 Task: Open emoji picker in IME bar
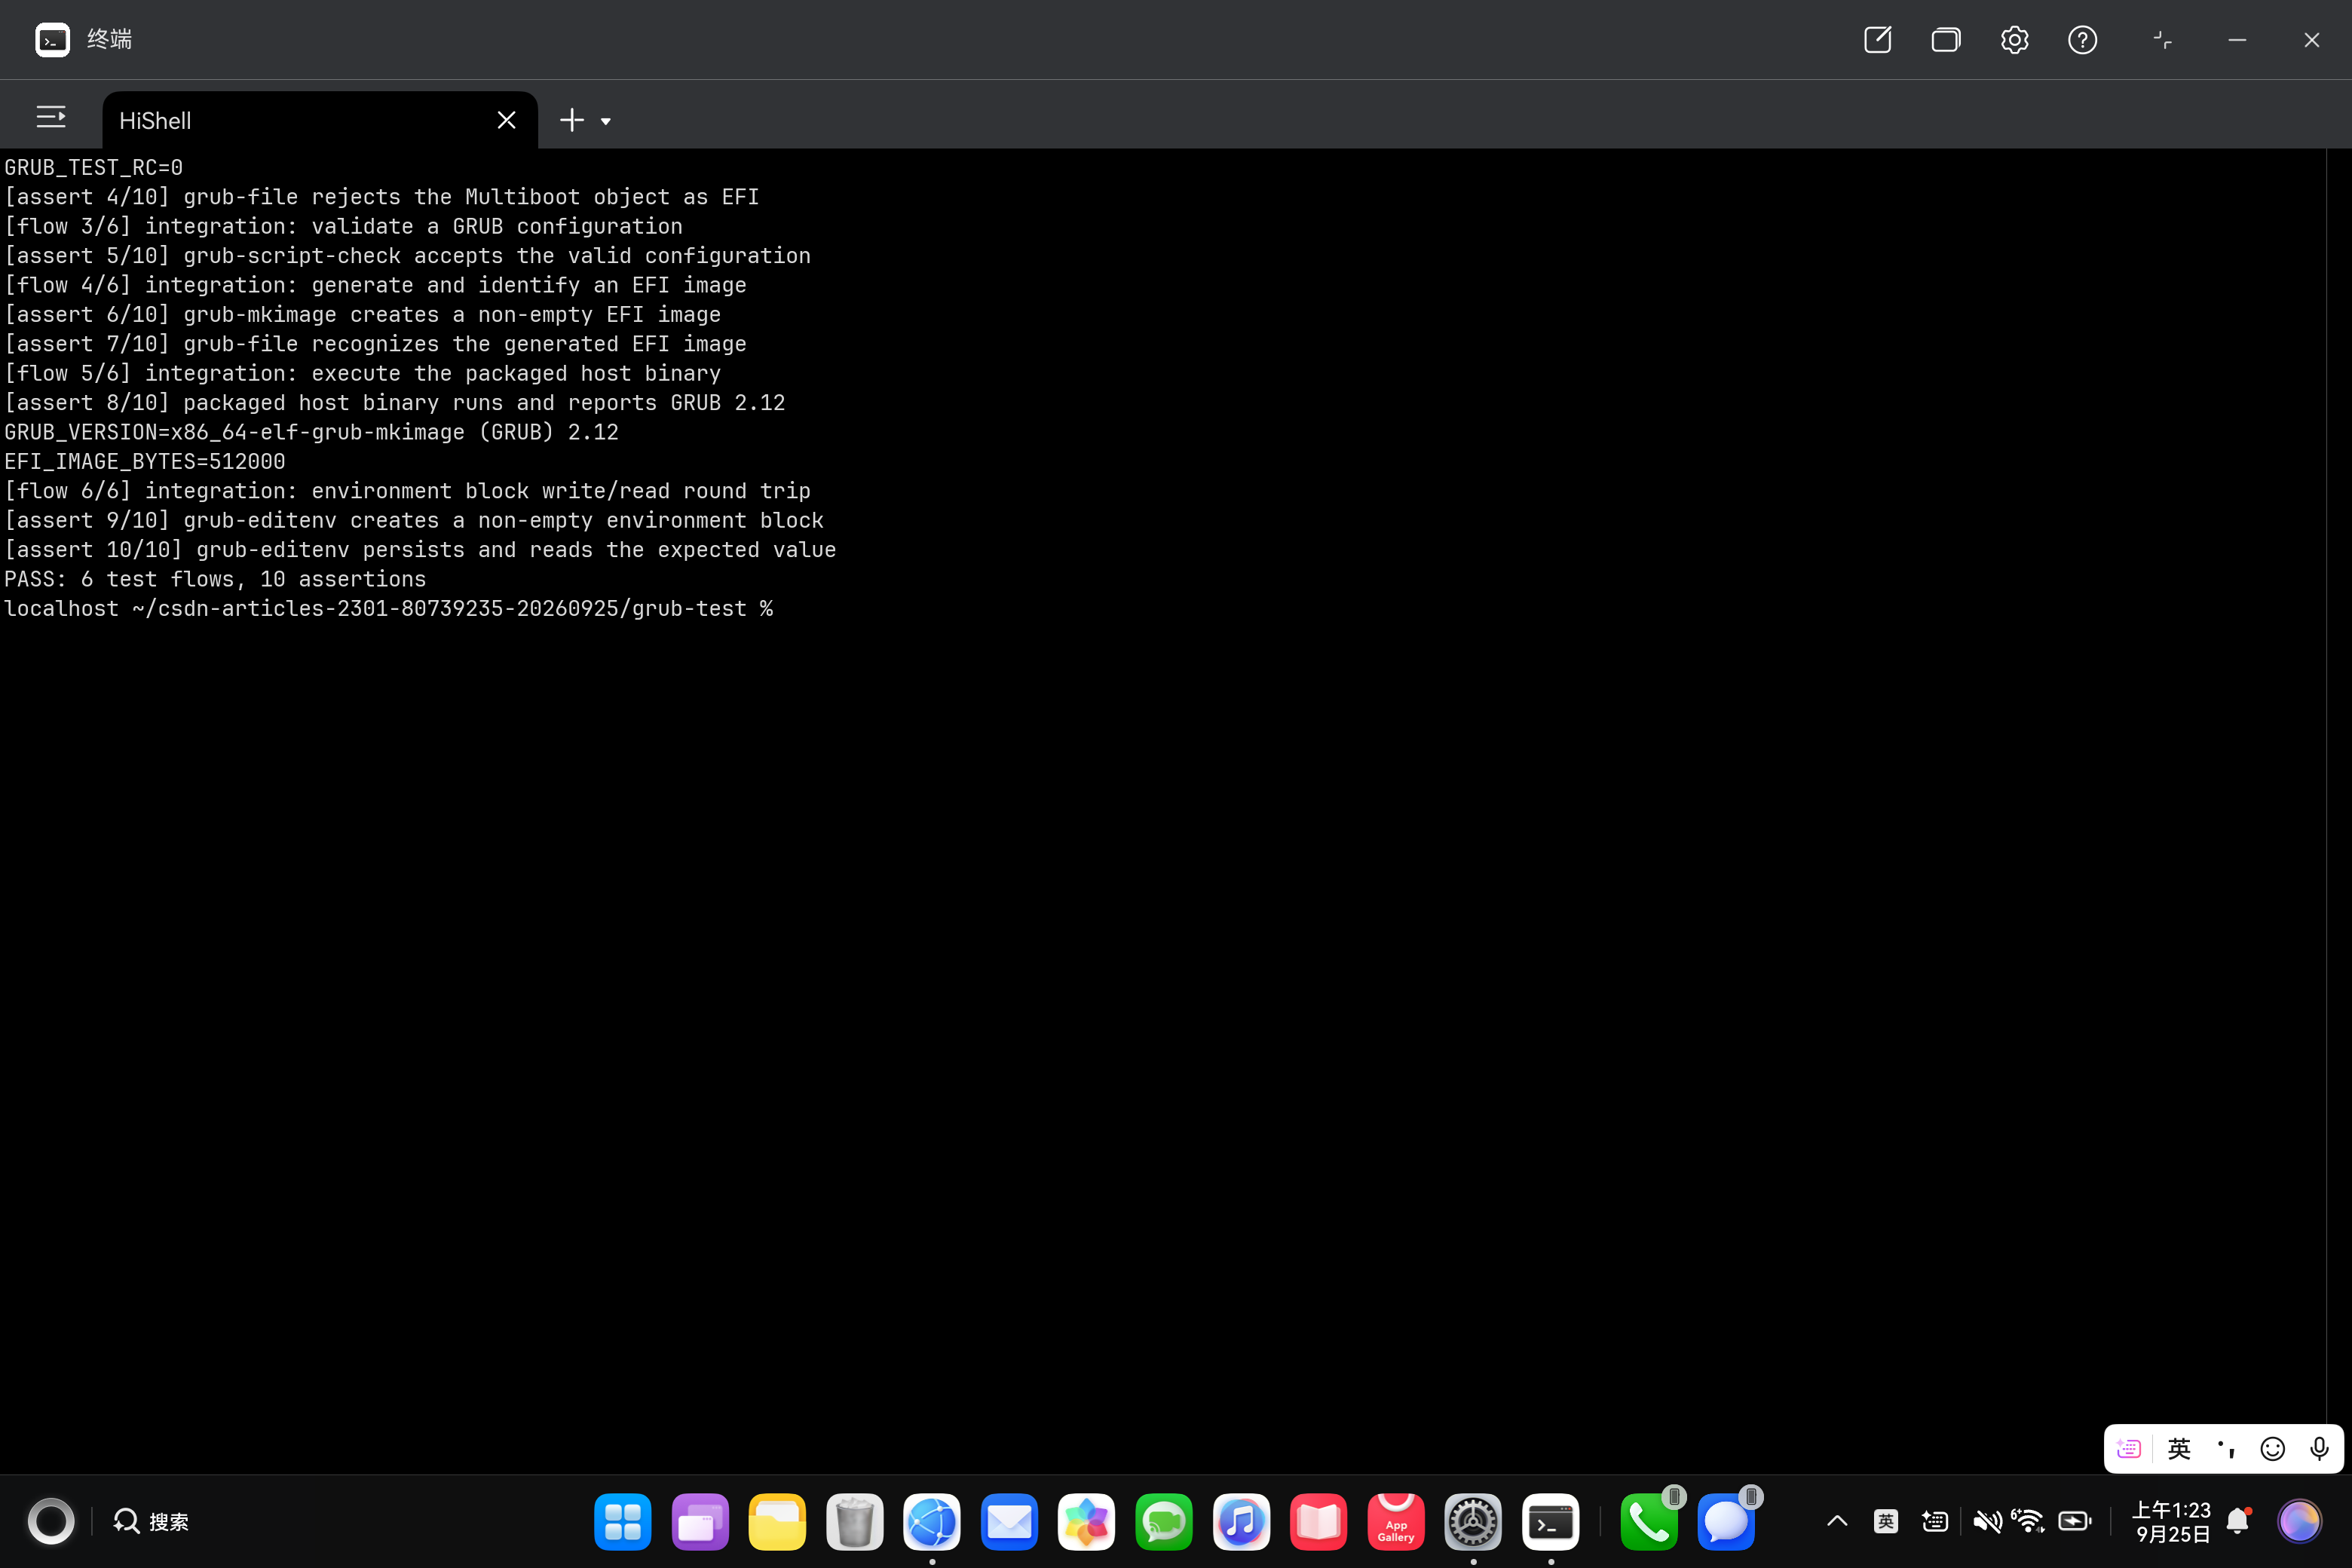coord(2273,1448)
